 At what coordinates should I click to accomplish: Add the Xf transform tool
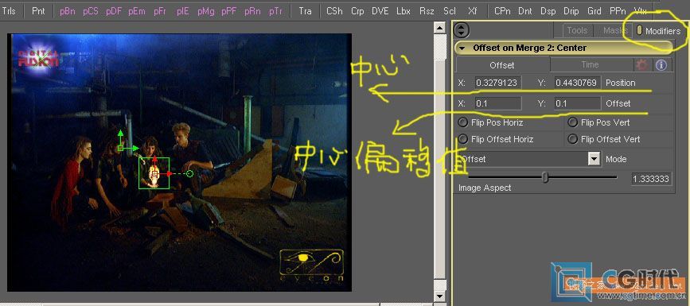(x=473, y=11)
